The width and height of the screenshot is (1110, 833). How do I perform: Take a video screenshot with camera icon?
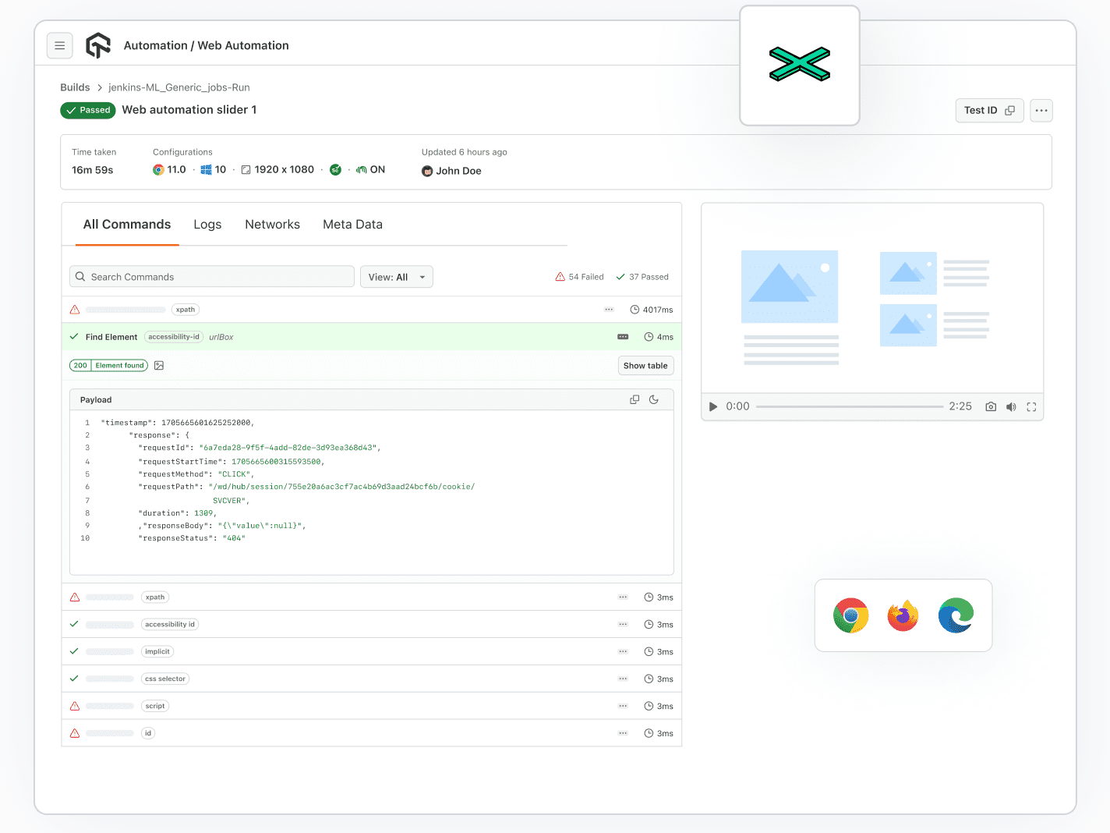[x=991, y=406]
